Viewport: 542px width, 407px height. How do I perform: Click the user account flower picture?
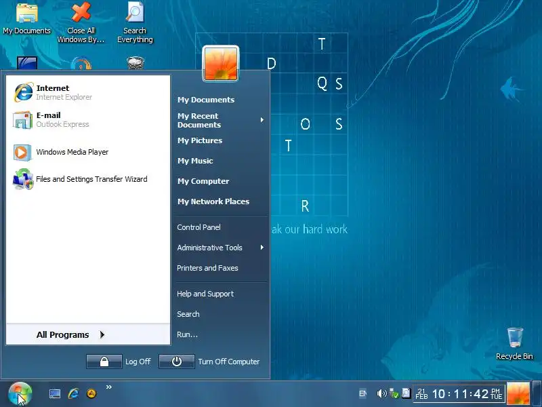click(x=221, y=64)
